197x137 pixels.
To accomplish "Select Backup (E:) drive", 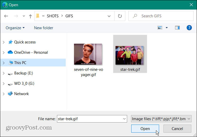I will point(24,73).
